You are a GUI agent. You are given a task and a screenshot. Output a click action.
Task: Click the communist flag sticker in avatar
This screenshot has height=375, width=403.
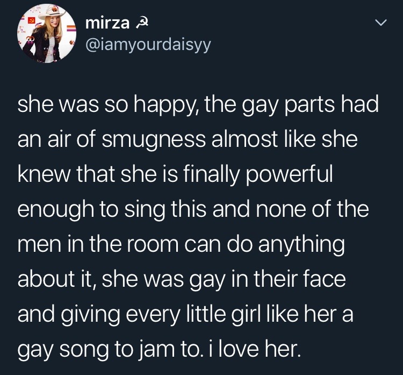coord(32,20)
